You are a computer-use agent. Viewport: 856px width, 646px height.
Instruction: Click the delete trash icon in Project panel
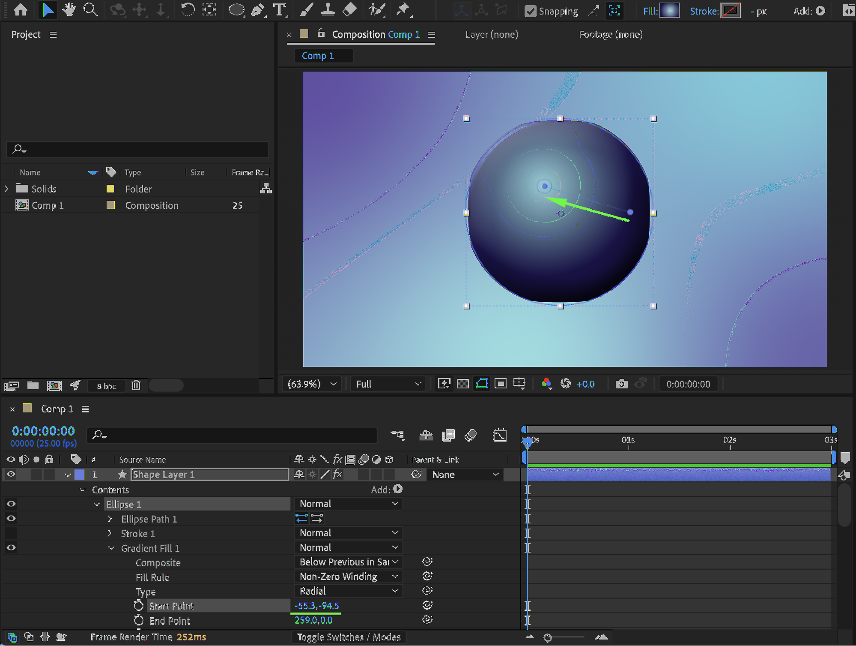[136, 385]
